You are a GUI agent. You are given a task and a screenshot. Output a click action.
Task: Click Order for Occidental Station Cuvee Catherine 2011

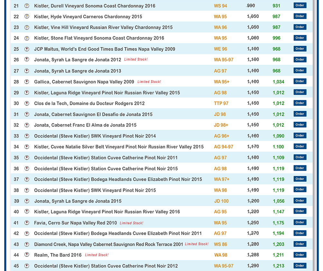point(300,157)
